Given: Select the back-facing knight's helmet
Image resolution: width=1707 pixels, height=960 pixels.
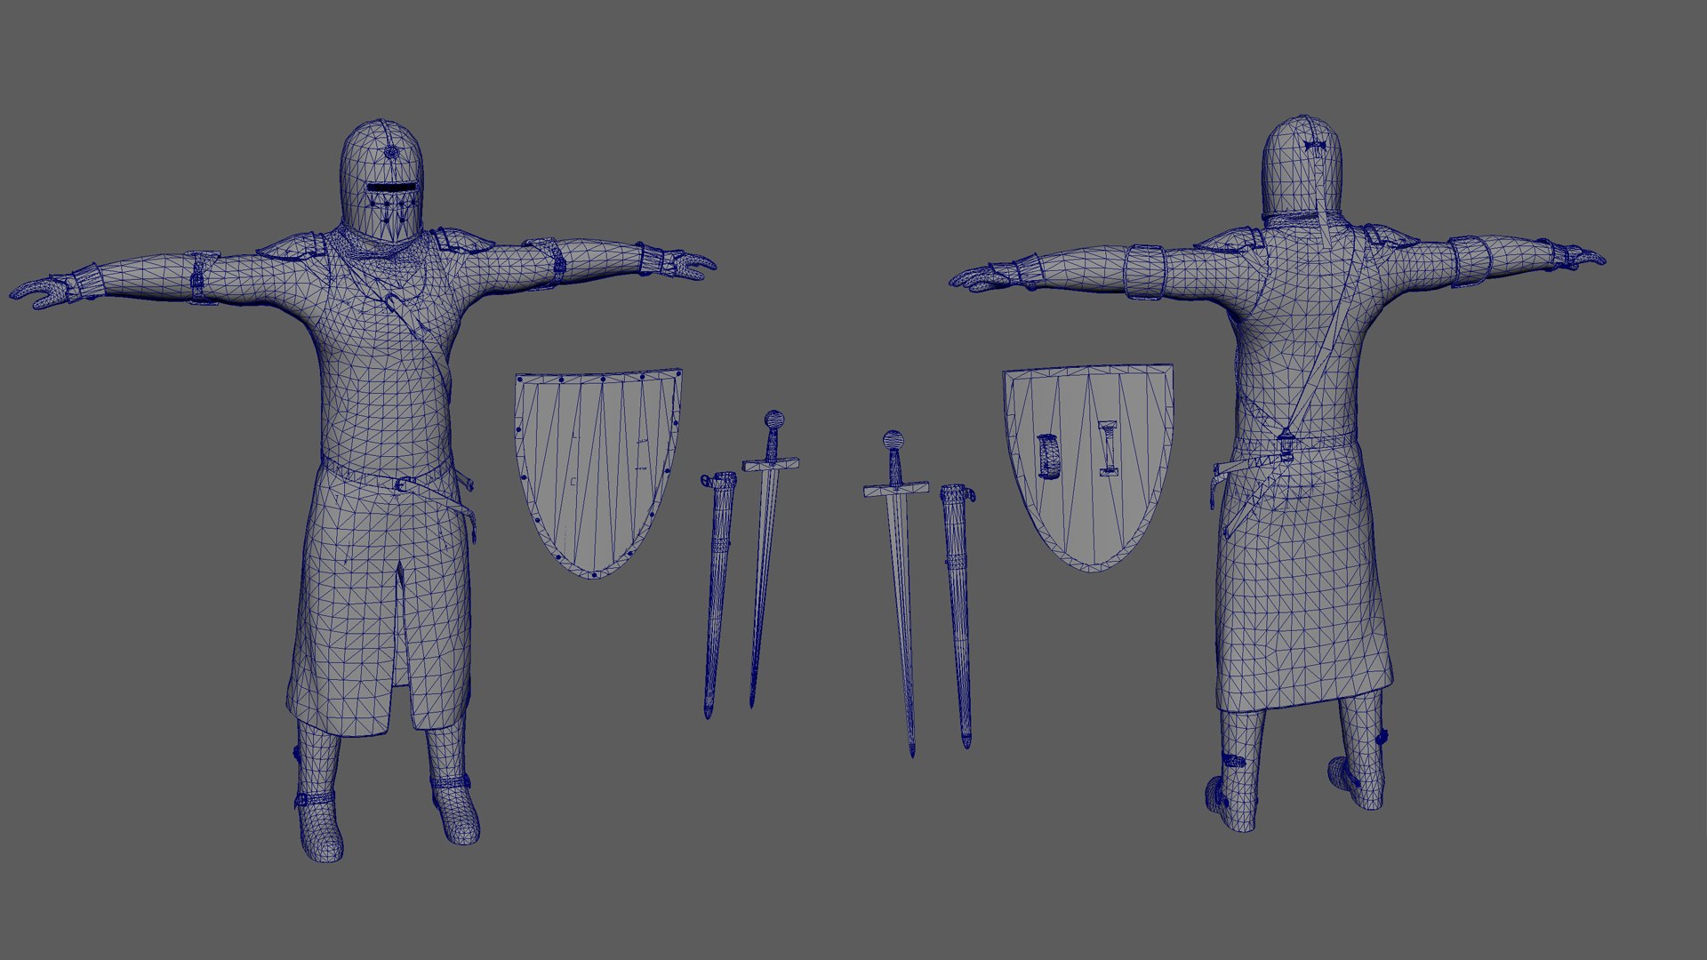Looking at the screenshot, I should pos(1301,167).
